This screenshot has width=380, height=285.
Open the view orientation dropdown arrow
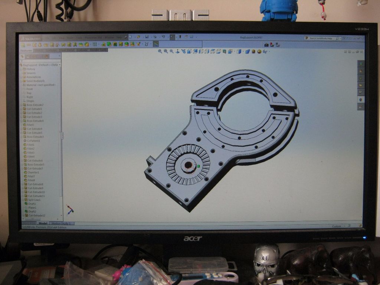[234, 52]
